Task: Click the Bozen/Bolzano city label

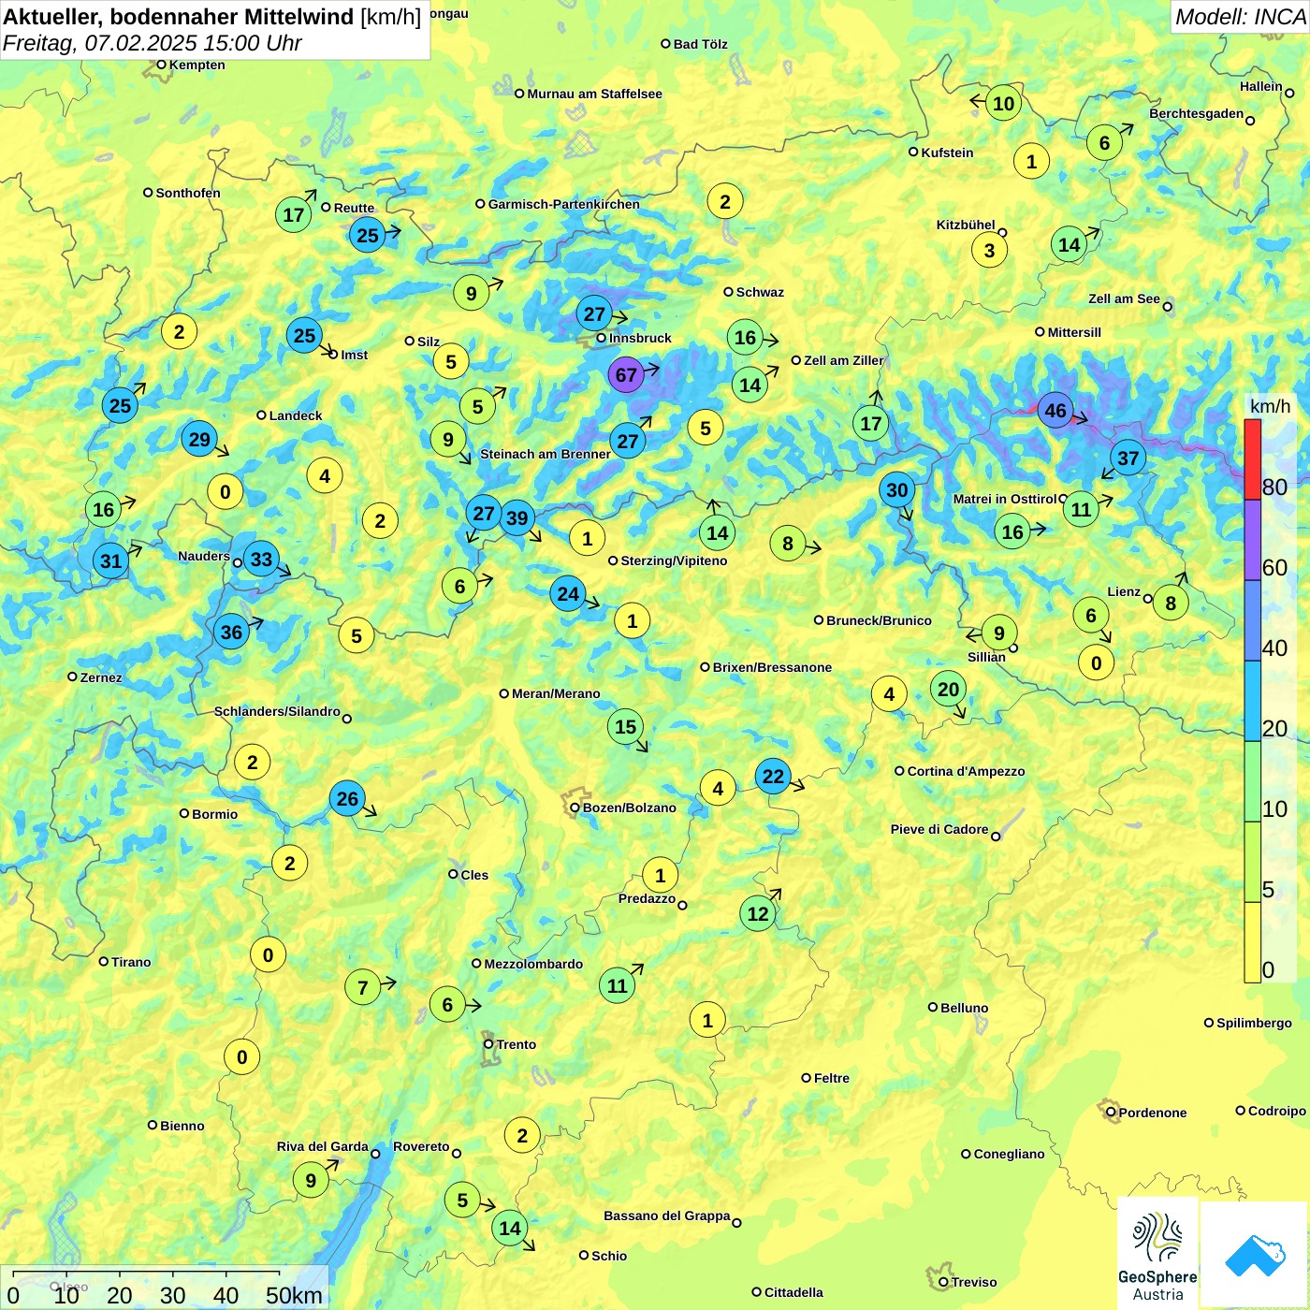Action: [629, 808]
